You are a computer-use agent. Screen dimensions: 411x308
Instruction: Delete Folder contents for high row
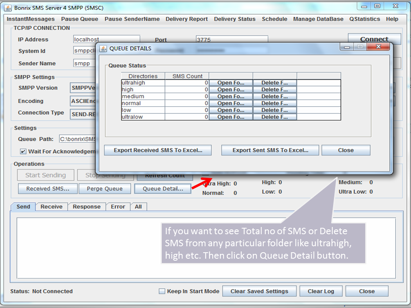click(x=275, y=89)
